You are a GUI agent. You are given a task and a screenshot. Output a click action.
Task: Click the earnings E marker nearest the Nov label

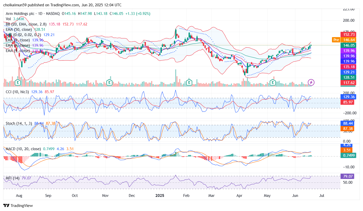[109, 82]
